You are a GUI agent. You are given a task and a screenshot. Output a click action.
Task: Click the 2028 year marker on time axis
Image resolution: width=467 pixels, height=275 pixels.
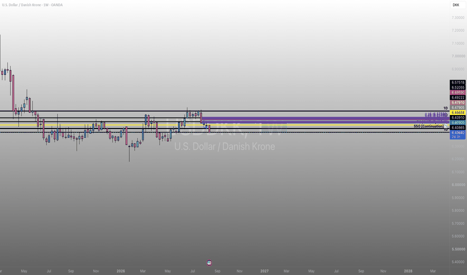click(x=408, y=271)
